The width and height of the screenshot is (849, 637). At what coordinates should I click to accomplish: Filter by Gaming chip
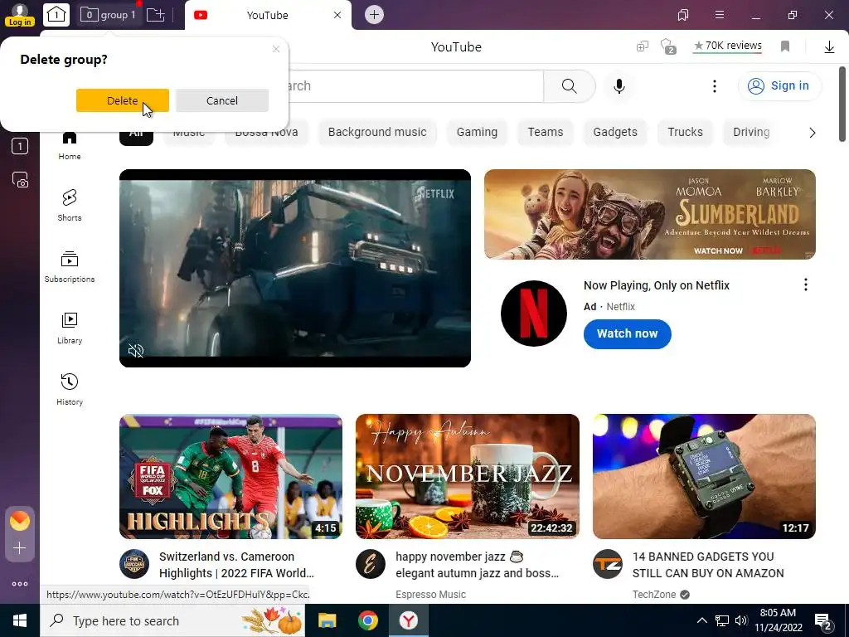pyautogui.click(x=477, y=132)
